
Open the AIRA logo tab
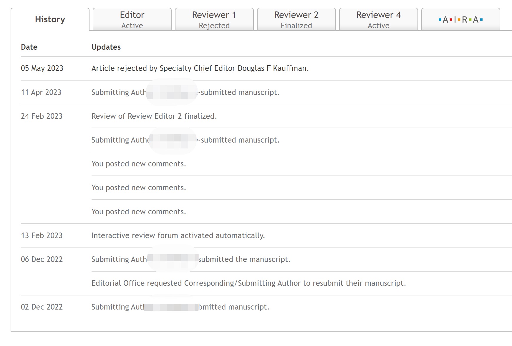460,19
